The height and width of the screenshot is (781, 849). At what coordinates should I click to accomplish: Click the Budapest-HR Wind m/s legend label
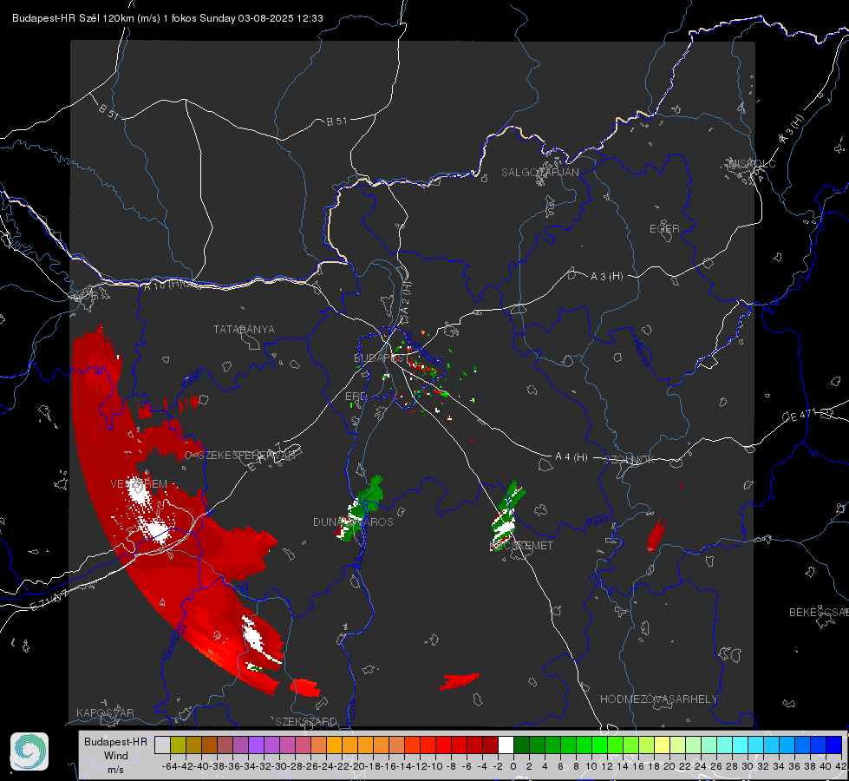point(116,755)
